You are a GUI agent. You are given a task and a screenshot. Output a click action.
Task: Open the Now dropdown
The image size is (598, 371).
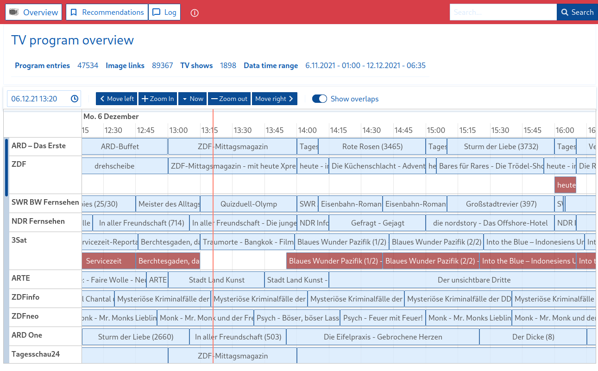click(x=192, y=99)
